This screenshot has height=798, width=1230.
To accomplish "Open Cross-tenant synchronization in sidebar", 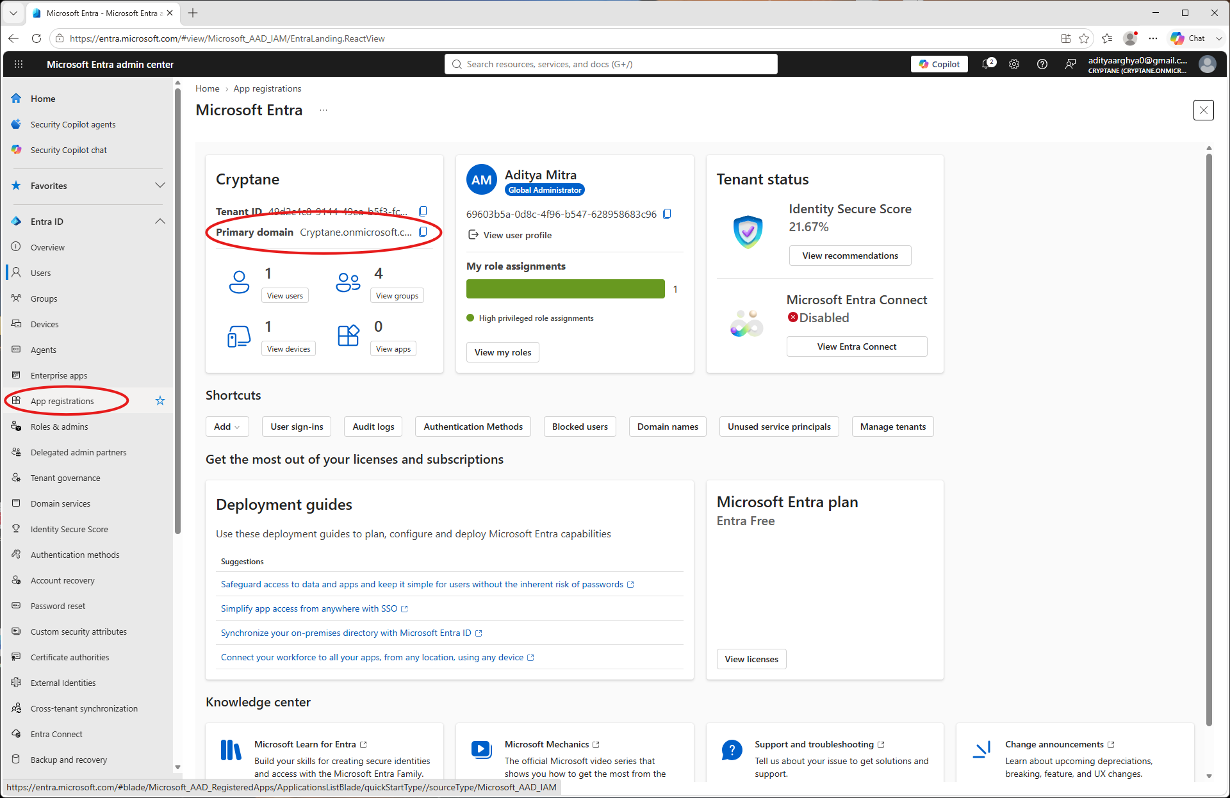I will [84, 708].
